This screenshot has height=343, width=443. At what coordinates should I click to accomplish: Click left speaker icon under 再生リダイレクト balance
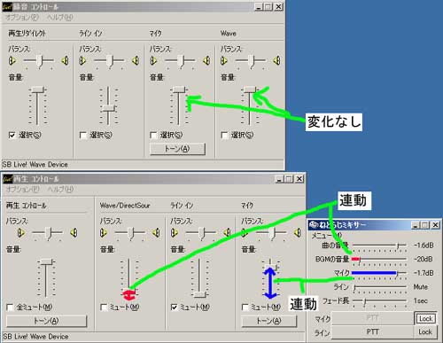[x=12, y=61]
